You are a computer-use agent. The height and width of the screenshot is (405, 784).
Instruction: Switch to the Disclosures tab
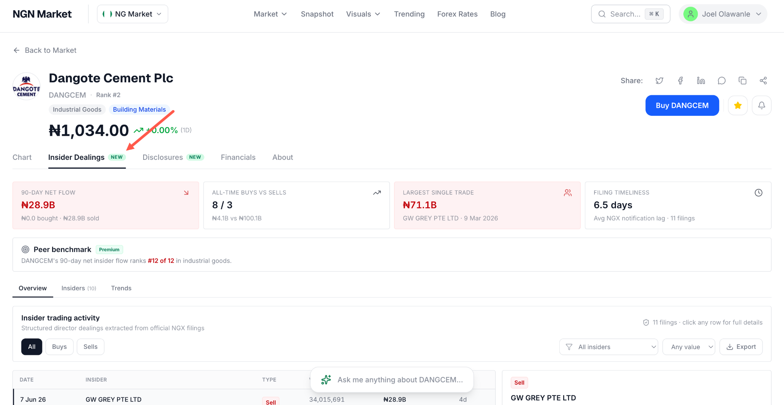[x=173, y=158]
